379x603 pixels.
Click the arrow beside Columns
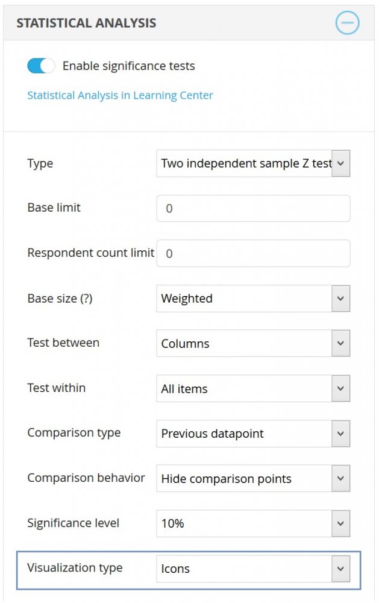[x=341, y=344]
